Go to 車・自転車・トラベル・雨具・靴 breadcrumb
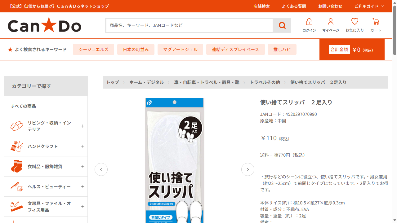This screenshot has height=223, width=397. (x=207, y=82)
